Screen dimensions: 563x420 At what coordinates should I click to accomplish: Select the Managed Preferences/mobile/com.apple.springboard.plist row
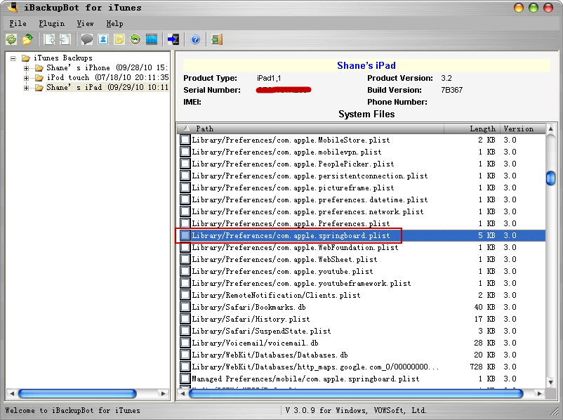(x=362, y=379)
